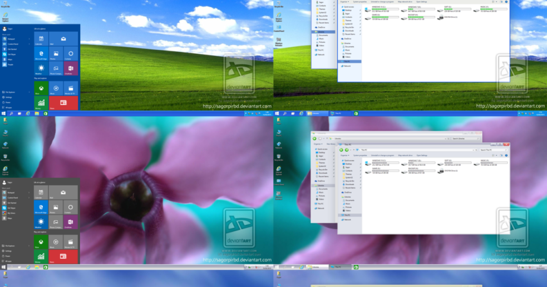This screenshot has width=547, height=287.
Task: Click green Forward button in flower-wallpaper This PC window
Action: click(347, 150)
